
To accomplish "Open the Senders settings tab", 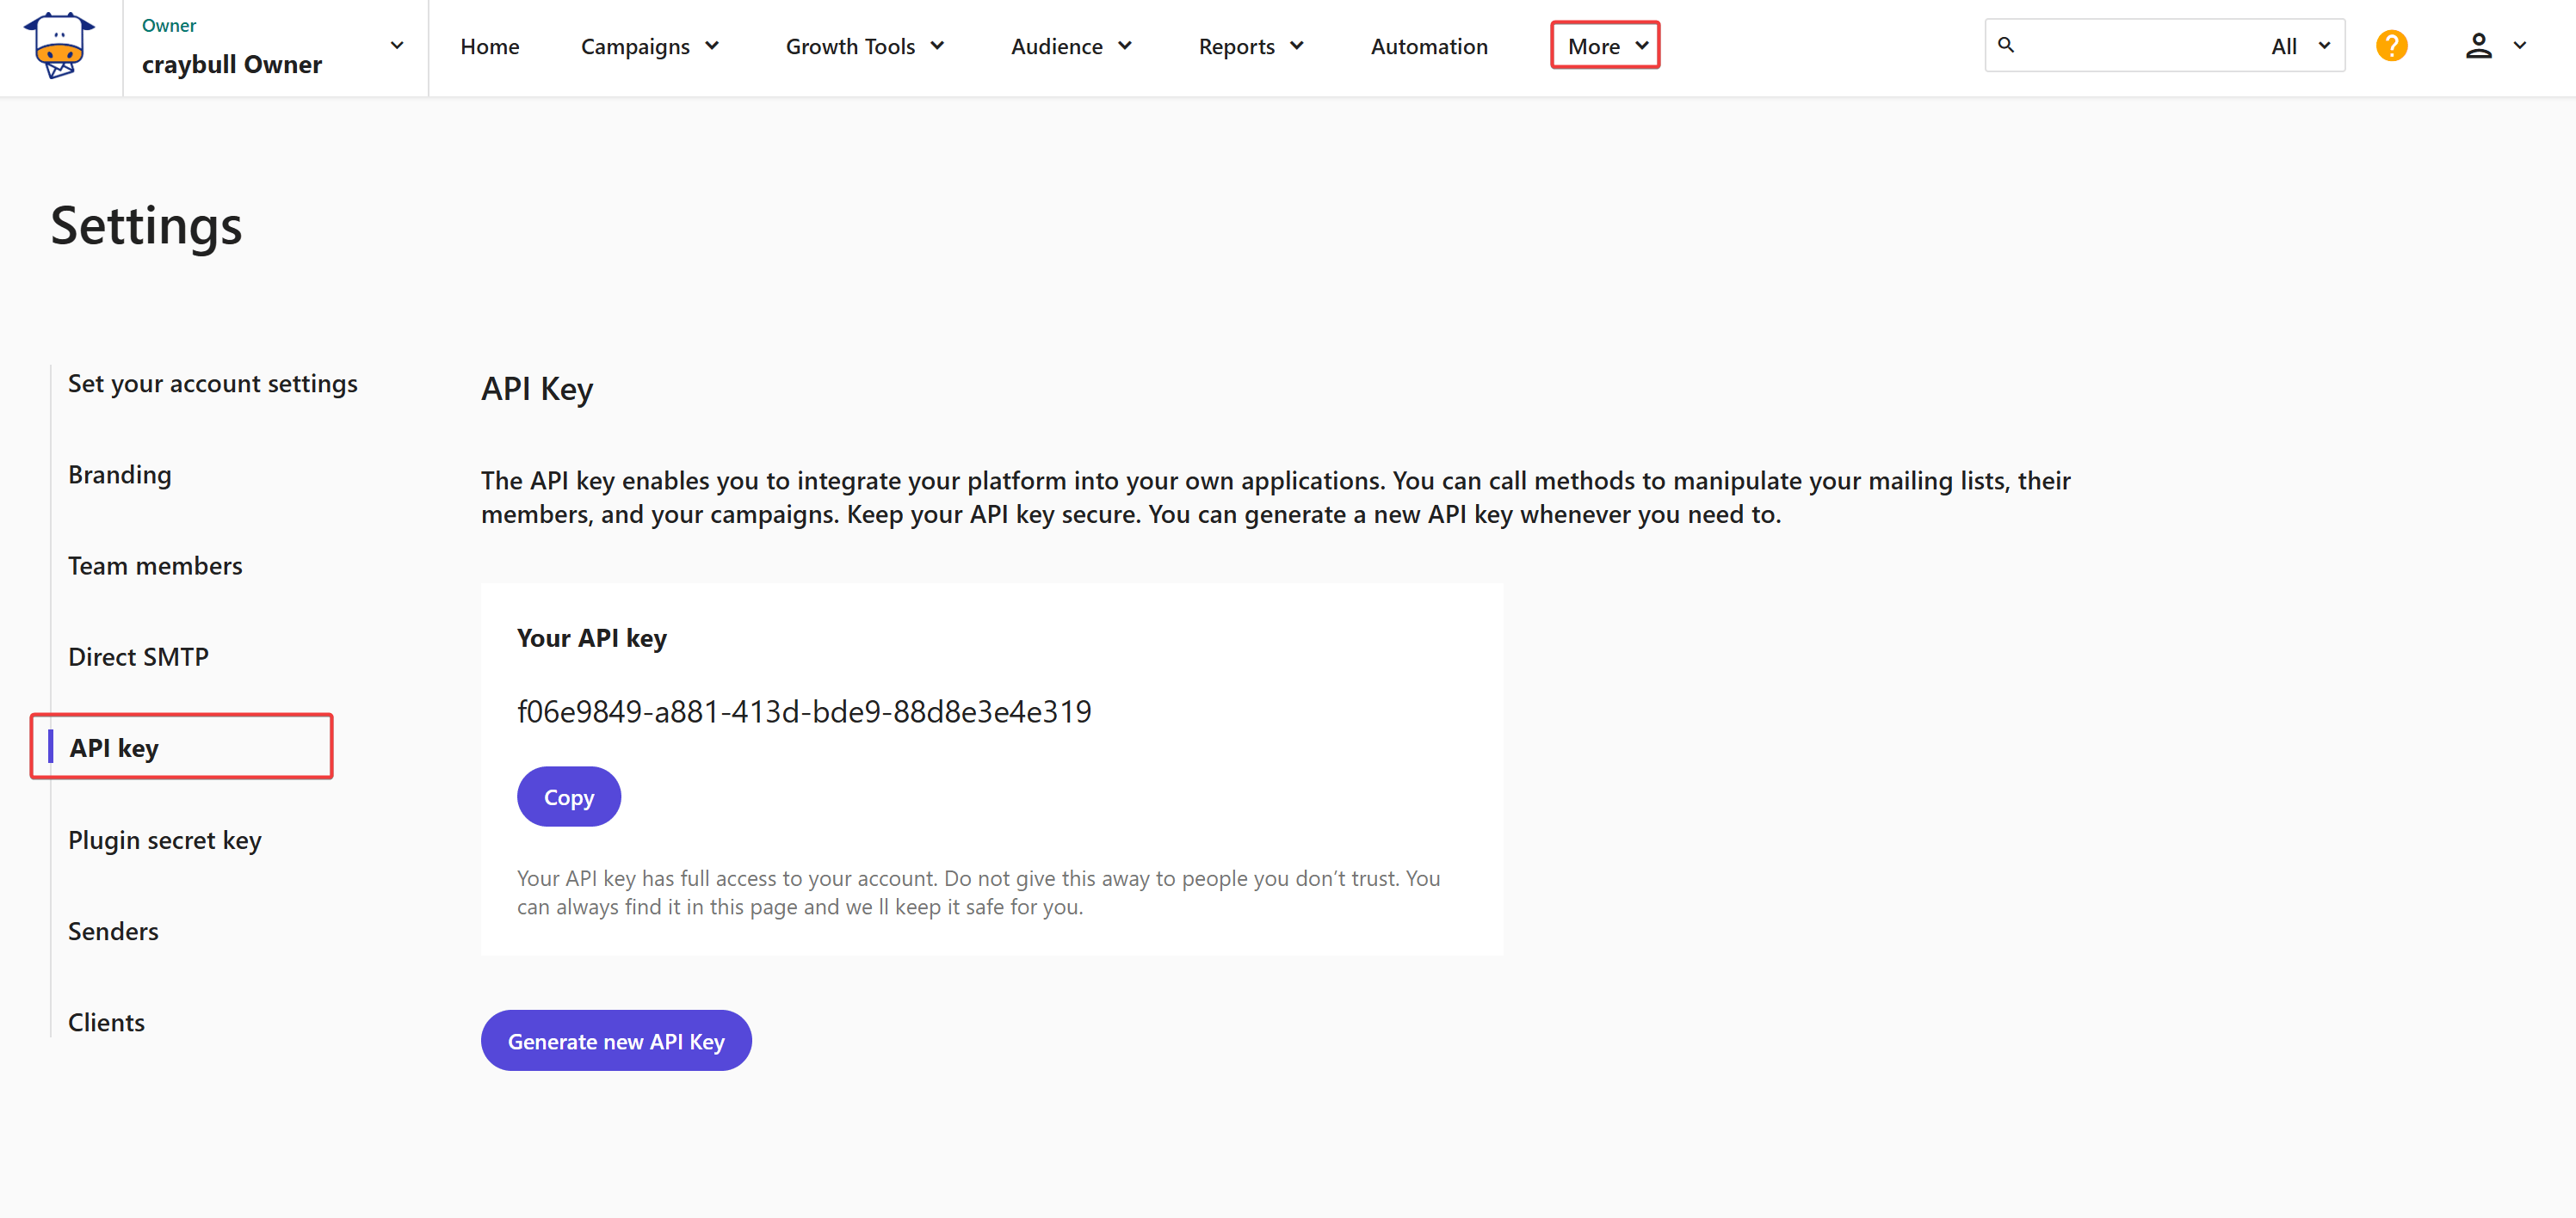I will pos(113,930).
